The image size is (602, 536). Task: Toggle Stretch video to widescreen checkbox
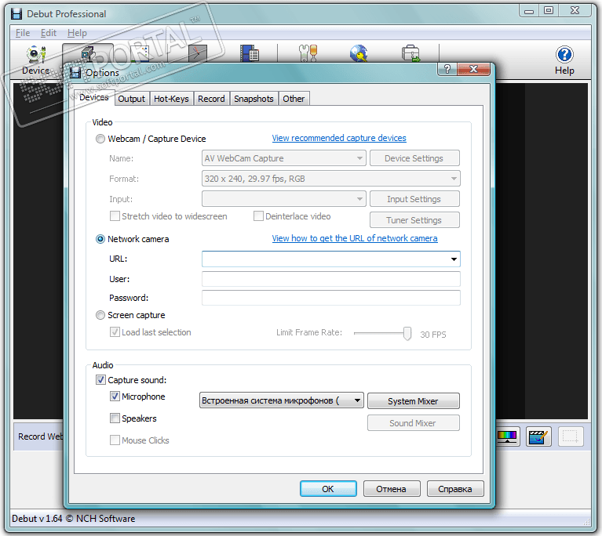(115, 216)
